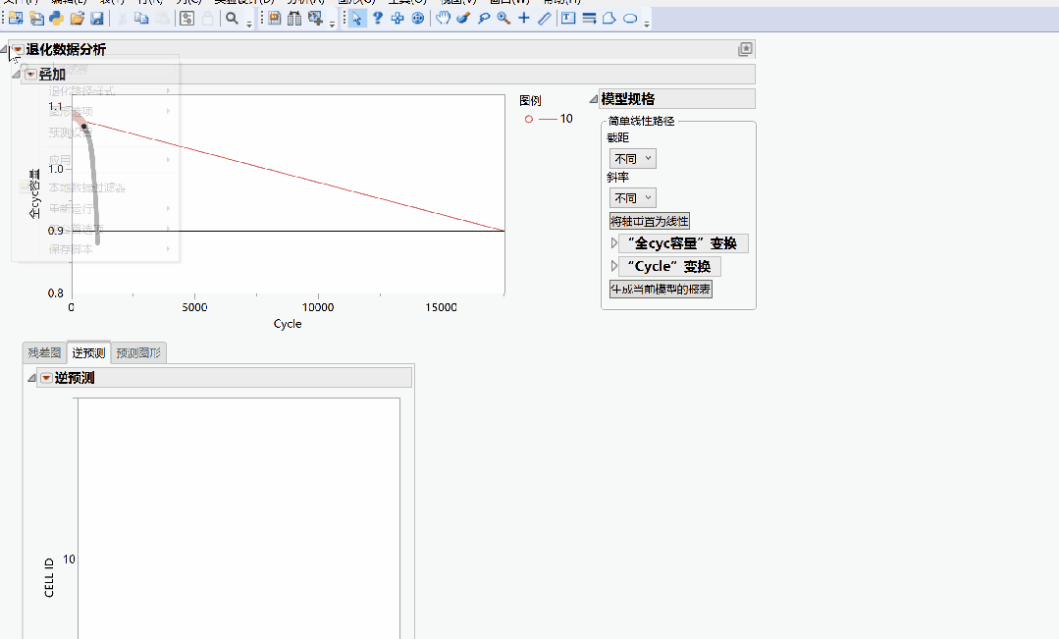
Task: Select the Grabber hand tool
Action: [x=443, y=19]
